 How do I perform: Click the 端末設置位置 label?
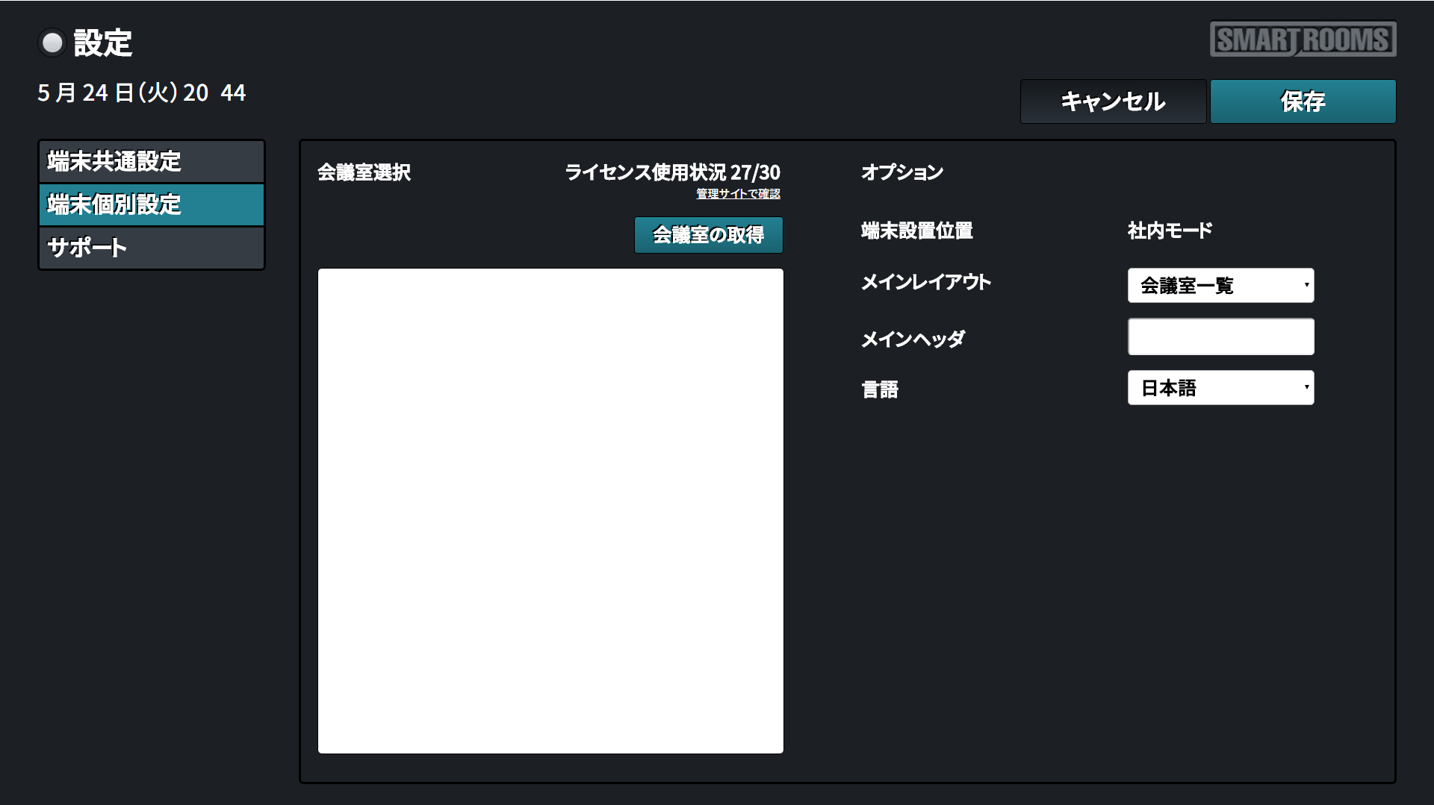pos(916,231)
